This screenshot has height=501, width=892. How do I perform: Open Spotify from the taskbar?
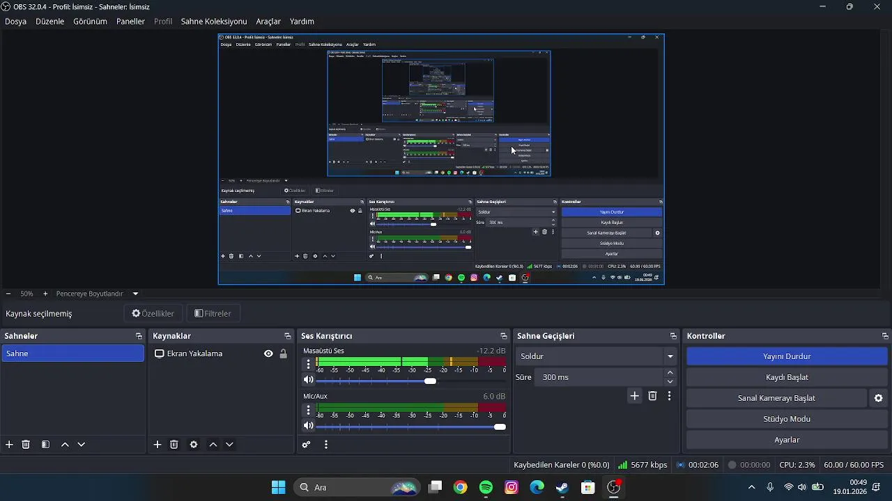486,488
